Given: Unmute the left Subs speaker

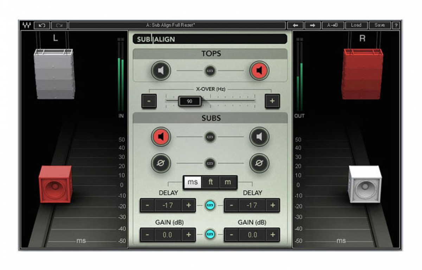Looking at the screenshot, I should [161, 137].
